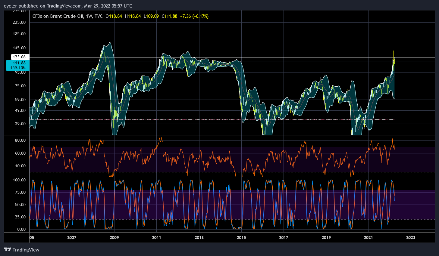Click the header text 'cycler published on TradingView.com'
The width and height of the screenshot is (439, 256).
43,6
